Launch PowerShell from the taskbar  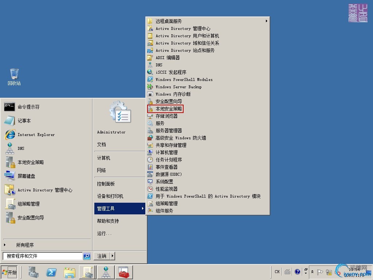(x=51, y=272)
